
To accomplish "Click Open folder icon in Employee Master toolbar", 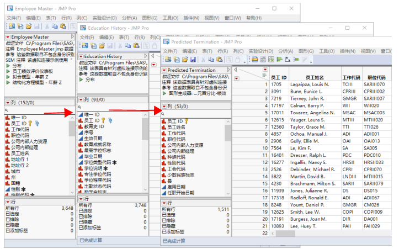I will 29,26.
